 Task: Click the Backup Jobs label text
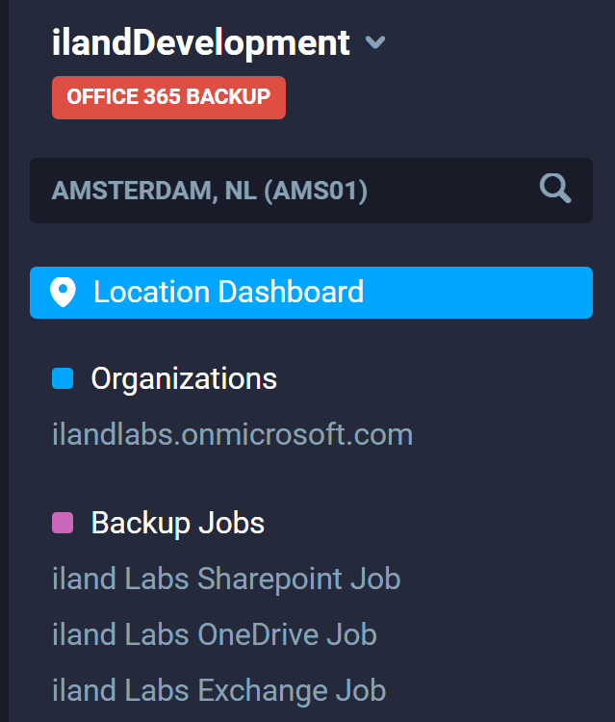(177, 523)
